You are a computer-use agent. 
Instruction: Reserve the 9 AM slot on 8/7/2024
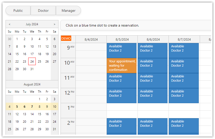184,51
